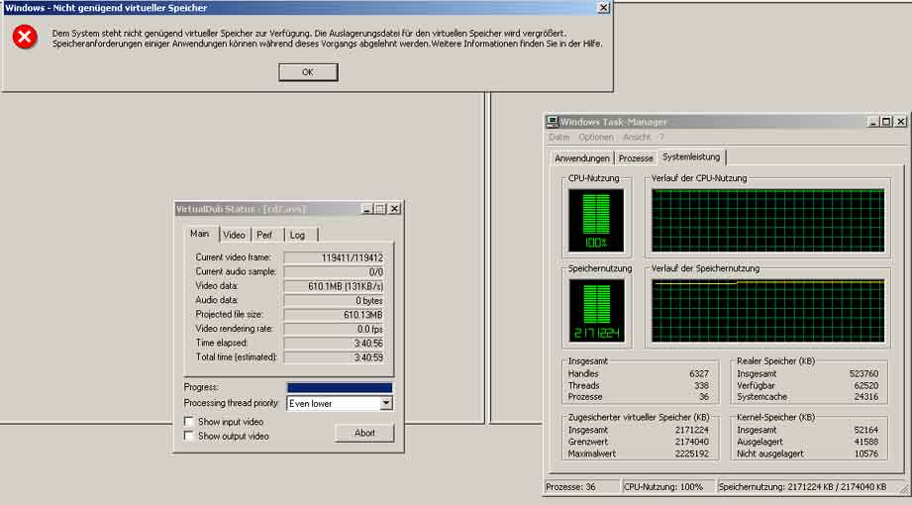
Task: Open the Optionen menu in Task Manager
Action: (595, 138)
